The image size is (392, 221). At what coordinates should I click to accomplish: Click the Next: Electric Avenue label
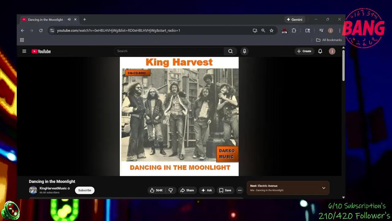(264, 186)
